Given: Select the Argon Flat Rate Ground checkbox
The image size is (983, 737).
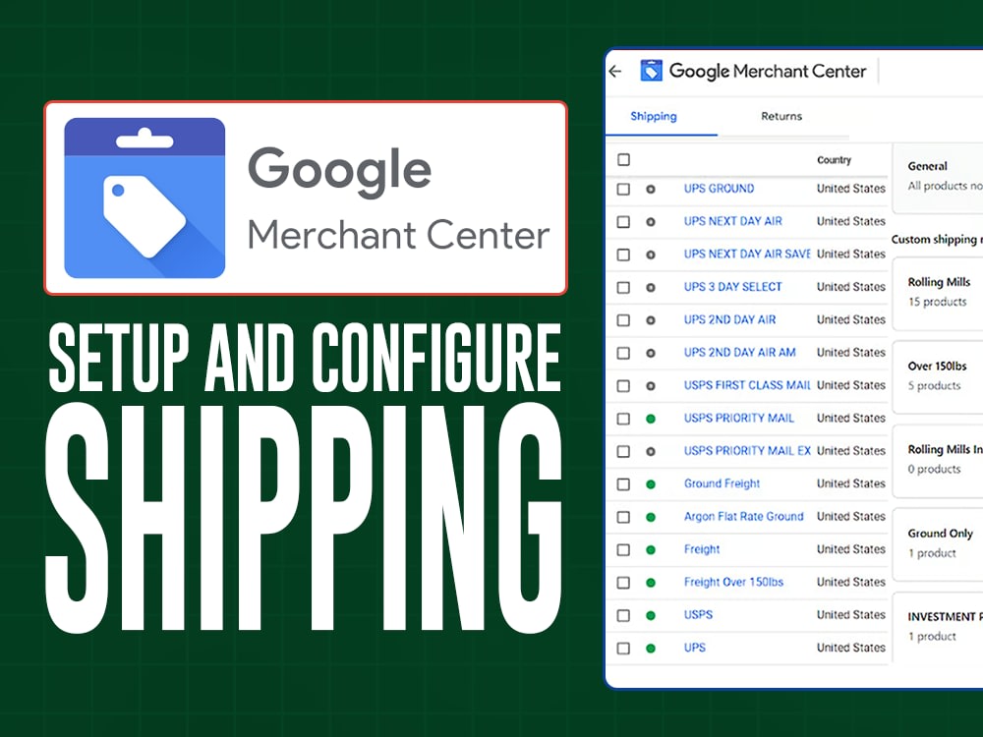Looking at the screenshot, I should pos(624,517).
